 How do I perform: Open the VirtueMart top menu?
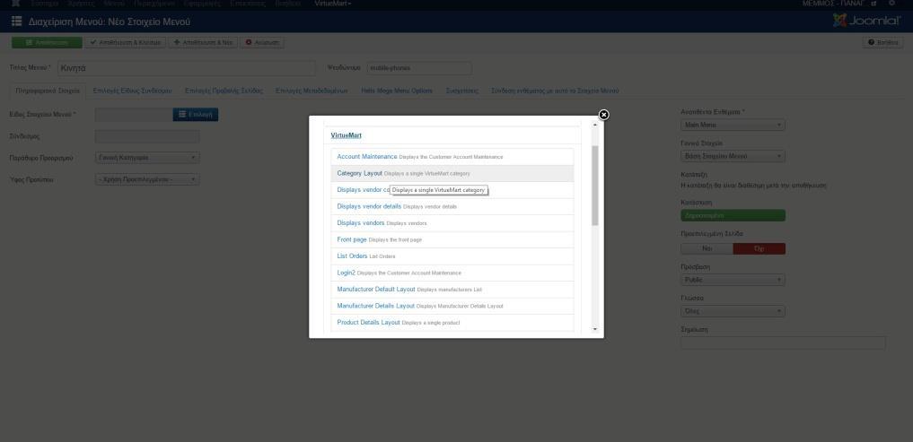coord(332,4)
